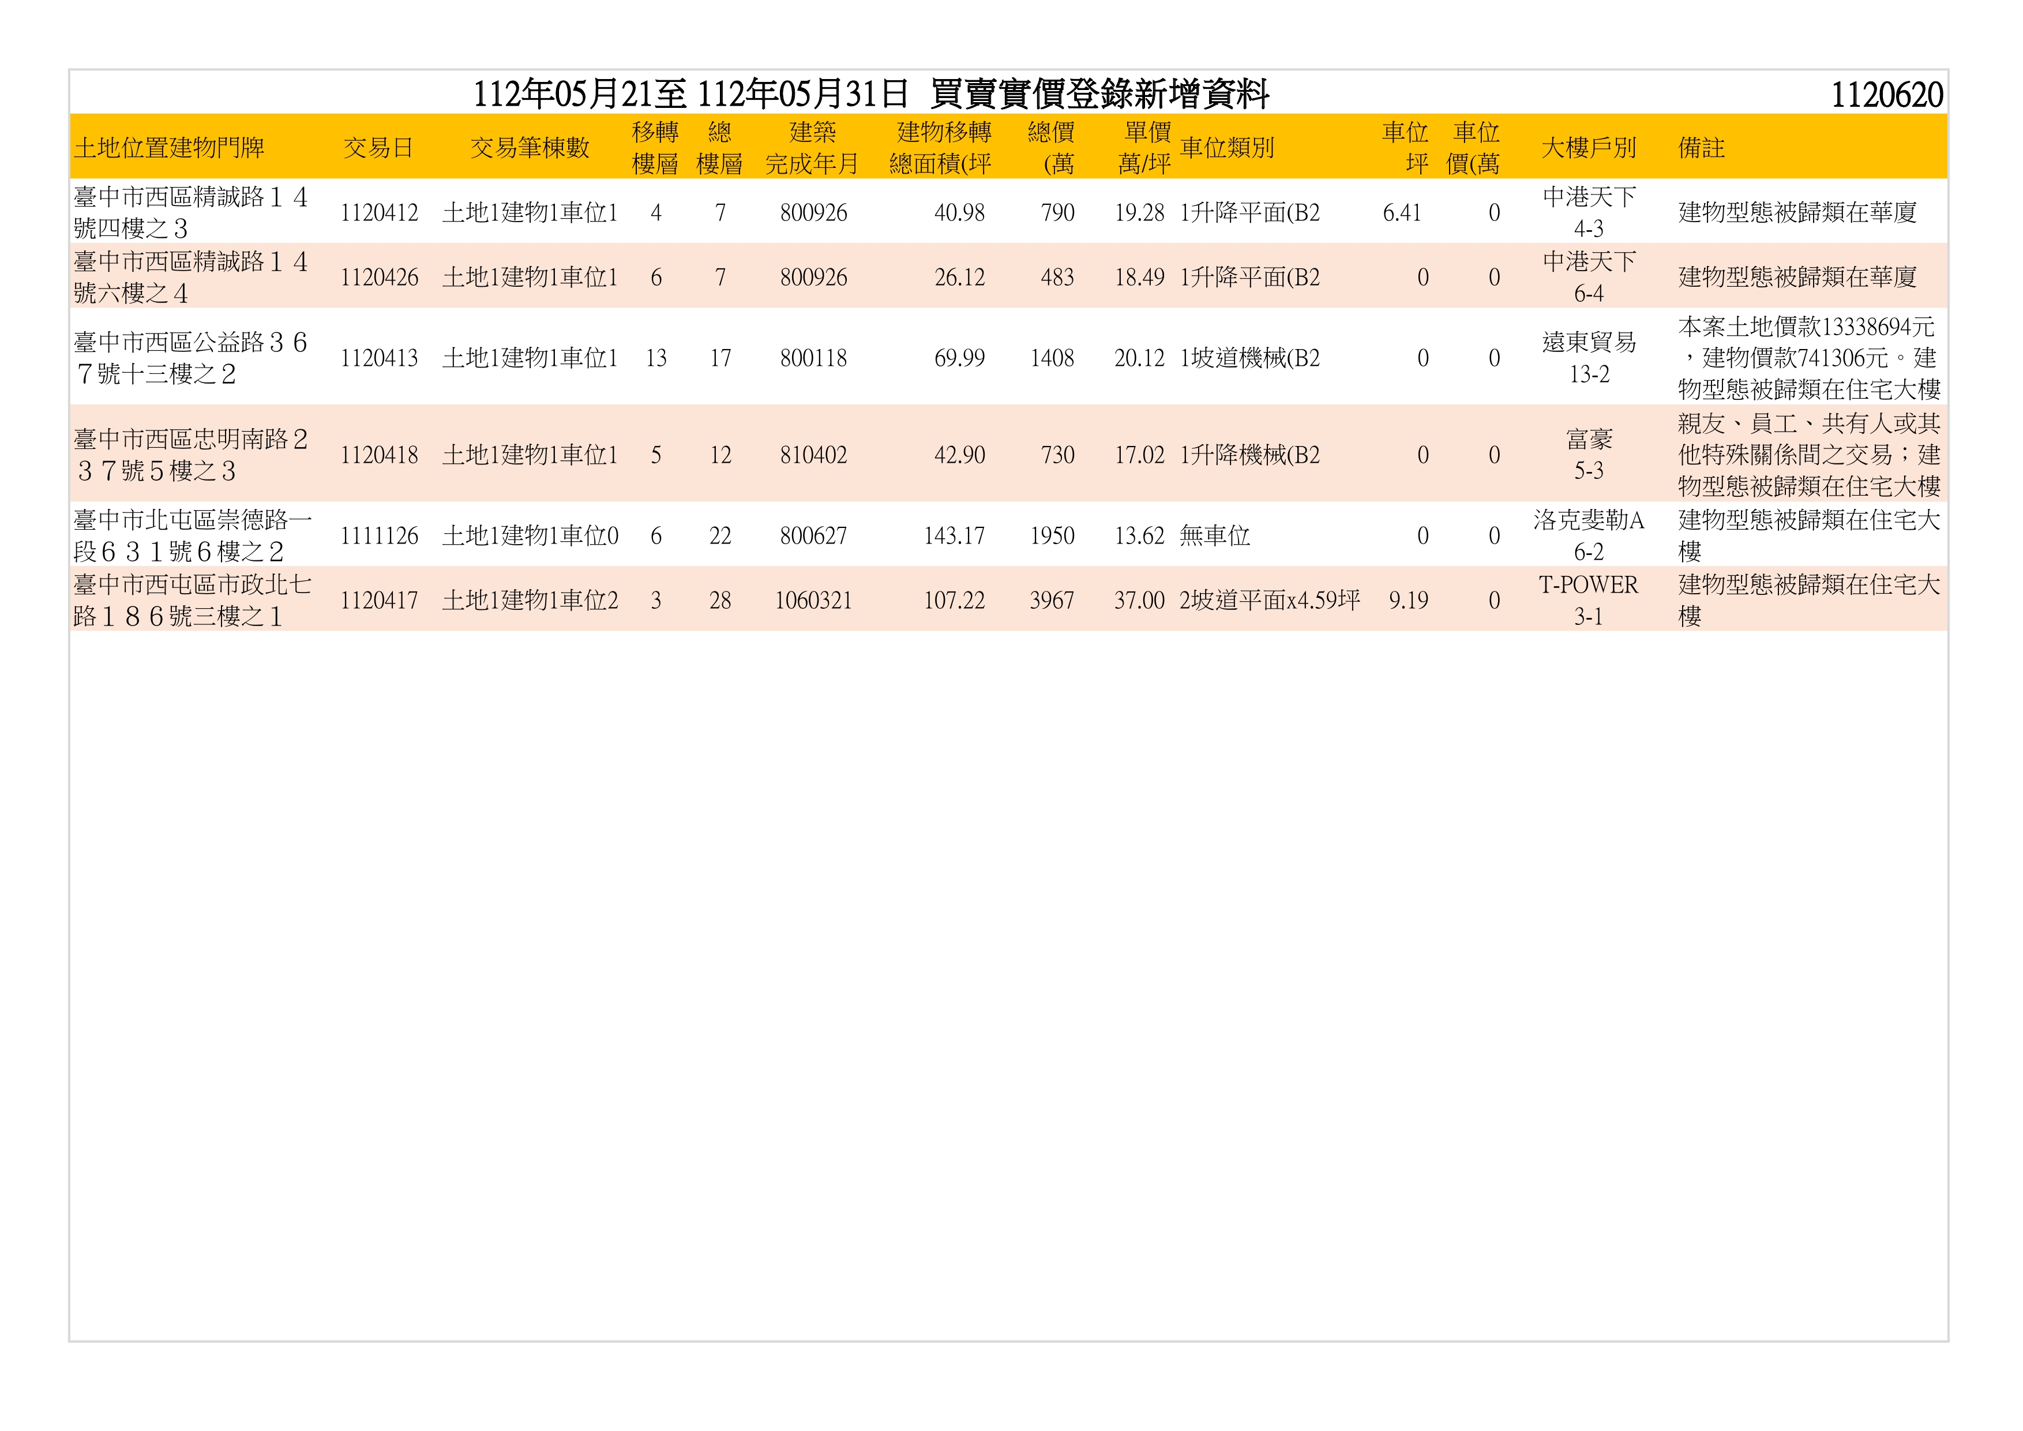Click building unit 遠東貿易 13-2
Screen dimensions: 2023x1431
[x=1589, y=358]
